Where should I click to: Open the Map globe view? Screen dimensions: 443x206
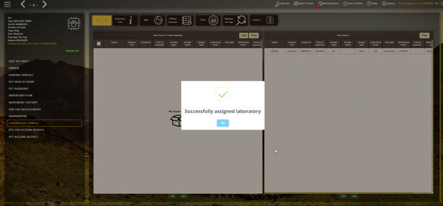tap(153, 20)
